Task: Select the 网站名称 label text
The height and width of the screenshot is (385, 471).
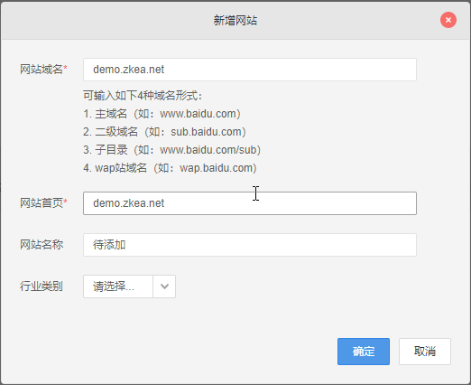Action: pyautogui.click(x=42, y=245)
